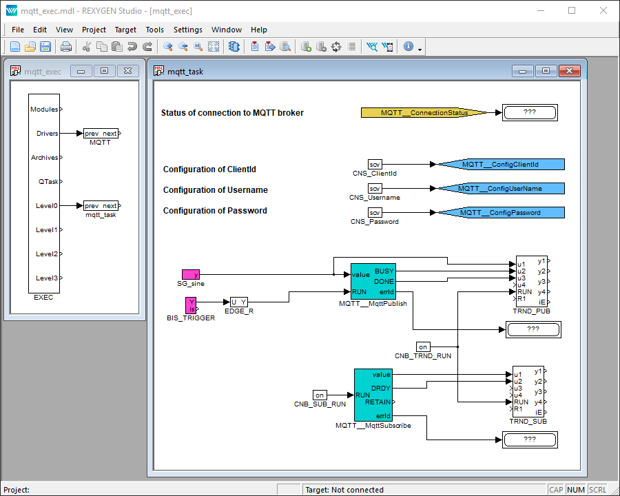Screen dimensions: 620x496
Task: Click the W logo with phone icon
Action: (387, 47)
